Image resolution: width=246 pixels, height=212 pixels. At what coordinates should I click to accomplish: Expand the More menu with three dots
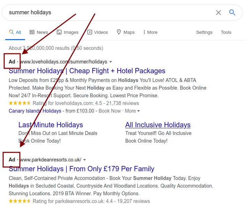[x=150, y=32]
